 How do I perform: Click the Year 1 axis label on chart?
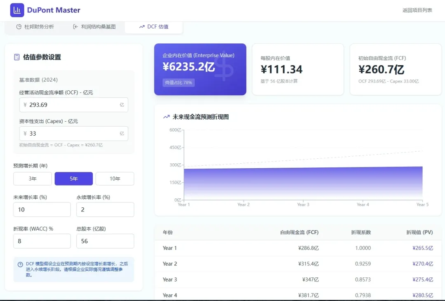pos(184,205)
